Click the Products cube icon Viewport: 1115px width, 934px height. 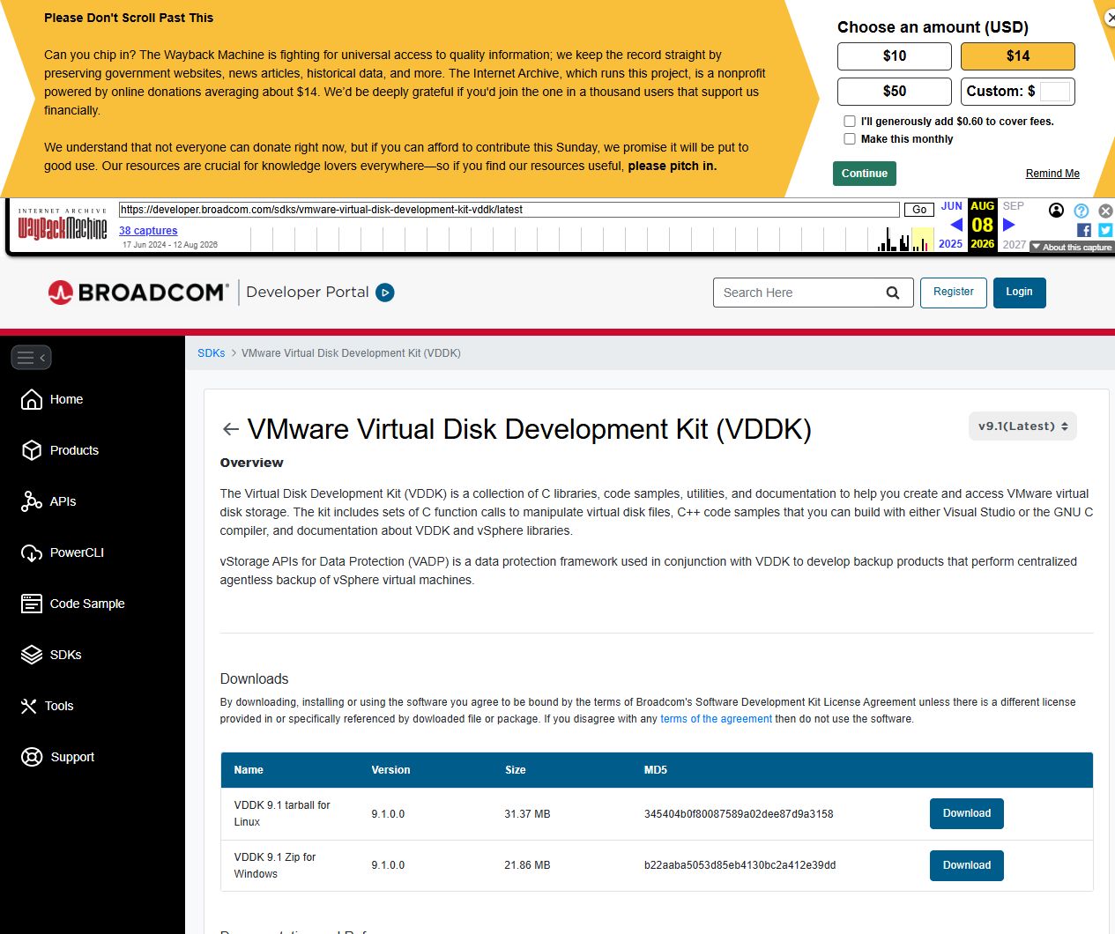[32, 450]
